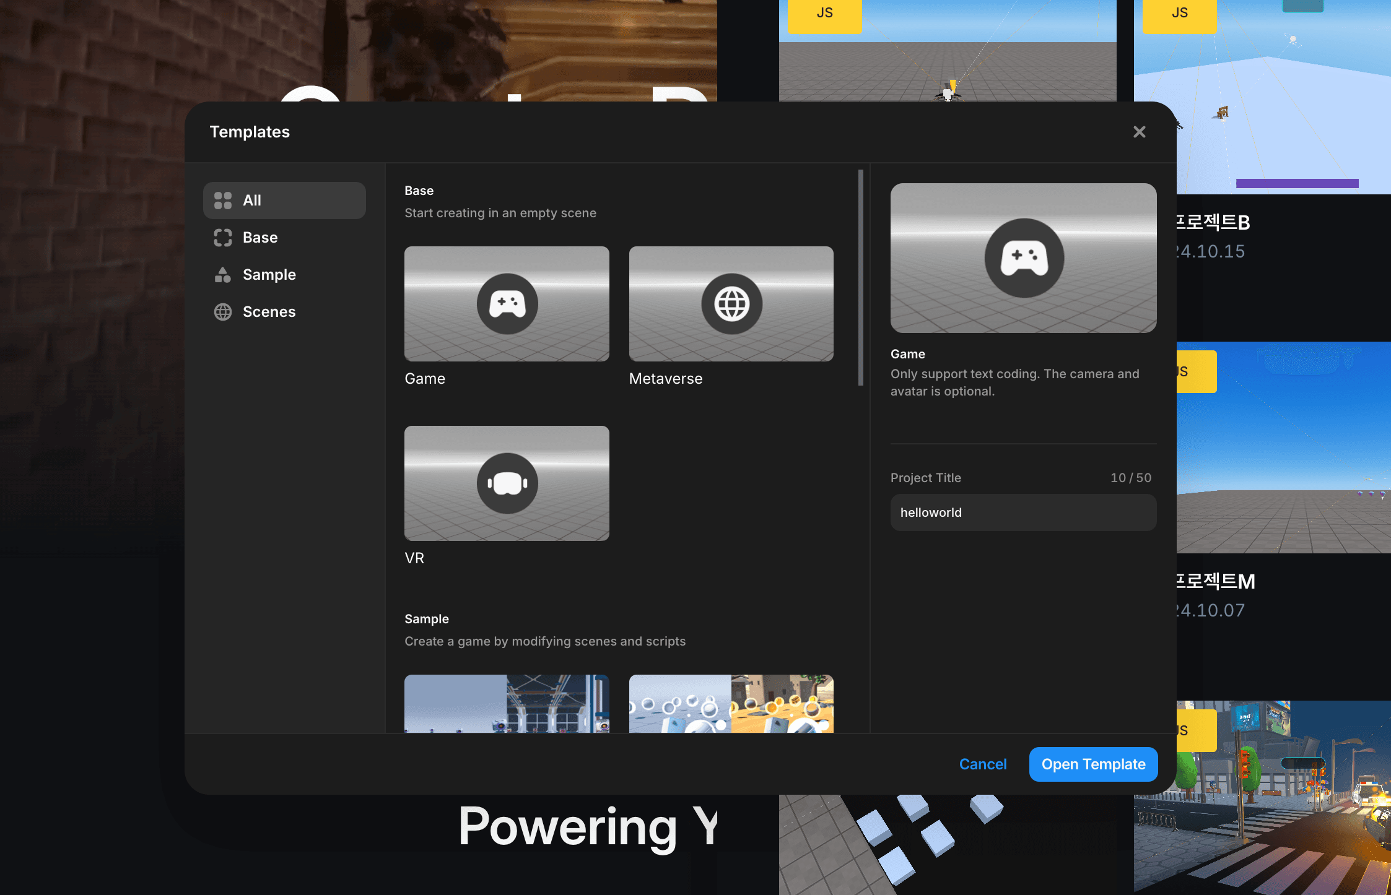This screenshot has height=895, width=1391.
Task: Click the Templates dialog title
Action: 250,132
